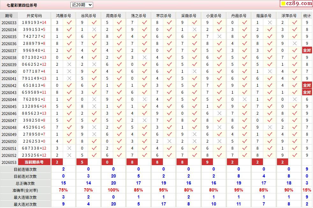Click the 100% accuracy value under 周南杀号
The height and width of the screenshot is (208, 313).
click(113, 190)
